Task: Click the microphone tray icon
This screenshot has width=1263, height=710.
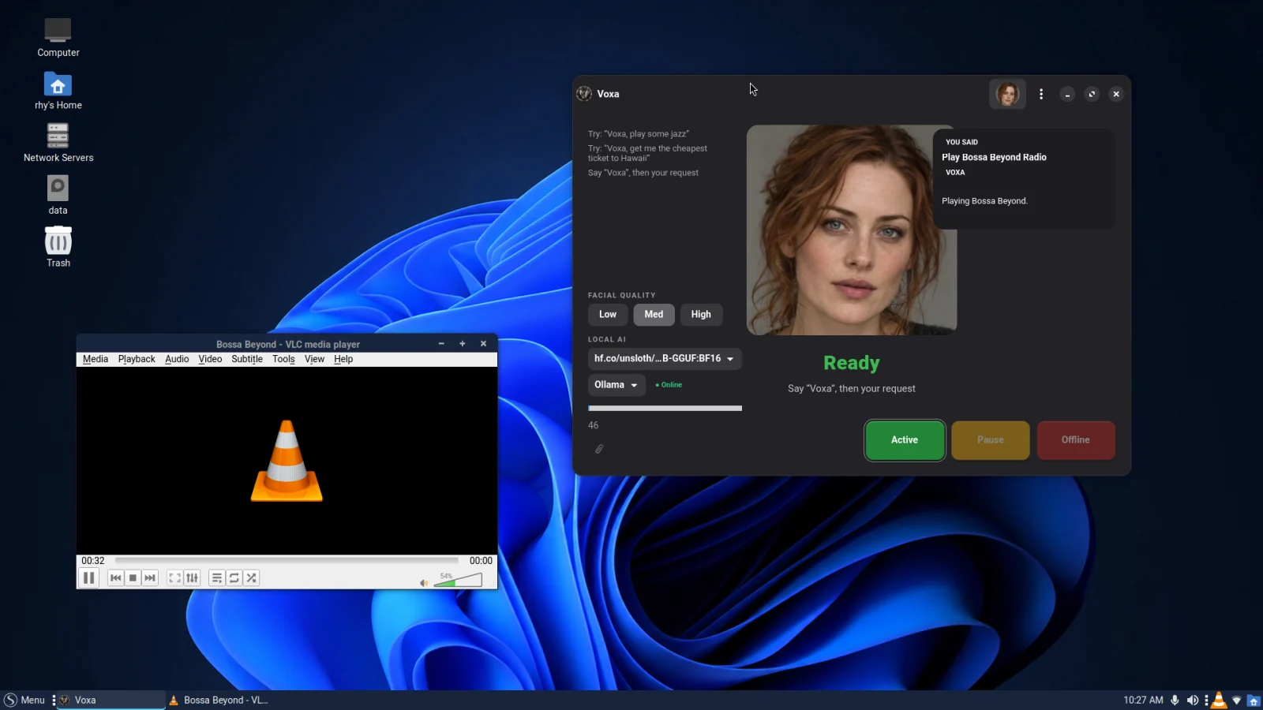Action: (1175, 700)
